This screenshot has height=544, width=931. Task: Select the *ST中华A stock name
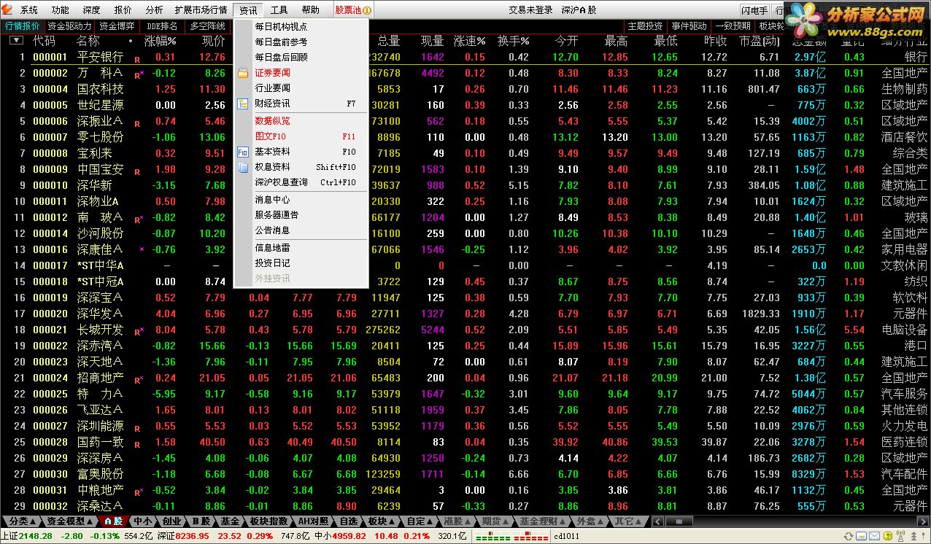(x=101, y=265)
